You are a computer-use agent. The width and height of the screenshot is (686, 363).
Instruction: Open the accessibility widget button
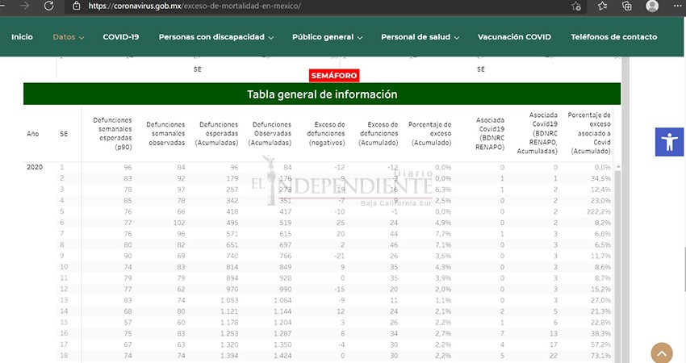coord(669,142)
